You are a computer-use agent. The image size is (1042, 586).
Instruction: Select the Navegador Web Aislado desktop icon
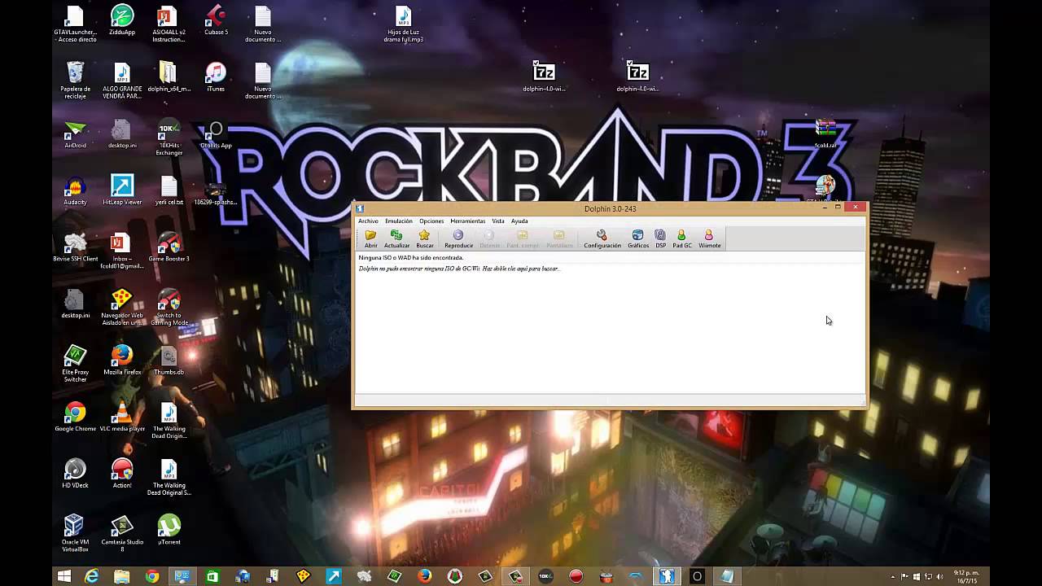click(122, 307)
